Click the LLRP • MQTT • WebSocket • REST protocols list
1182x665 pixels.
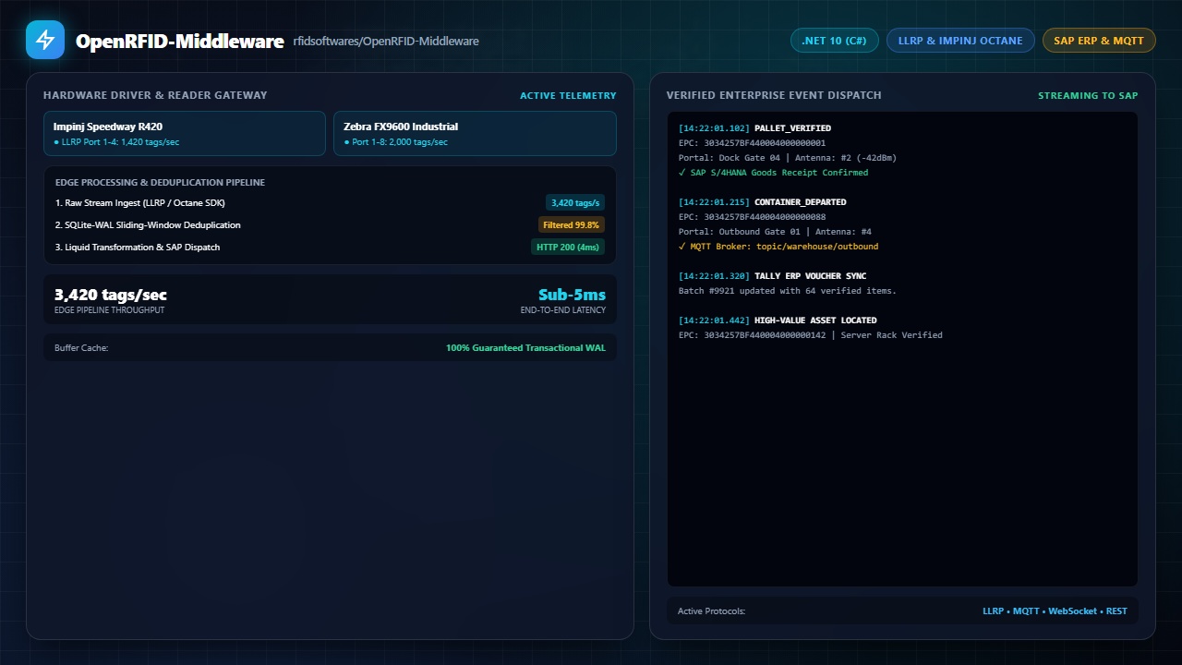tap(1055, 611)
